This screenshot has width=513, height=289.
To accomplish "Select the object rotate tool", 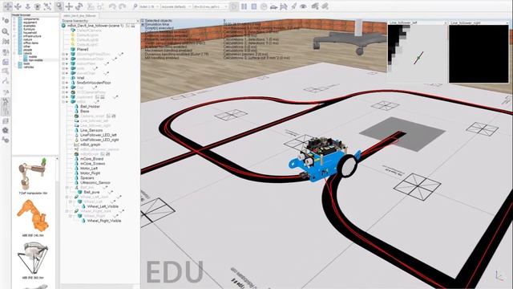I will click(x=79, y=6).
